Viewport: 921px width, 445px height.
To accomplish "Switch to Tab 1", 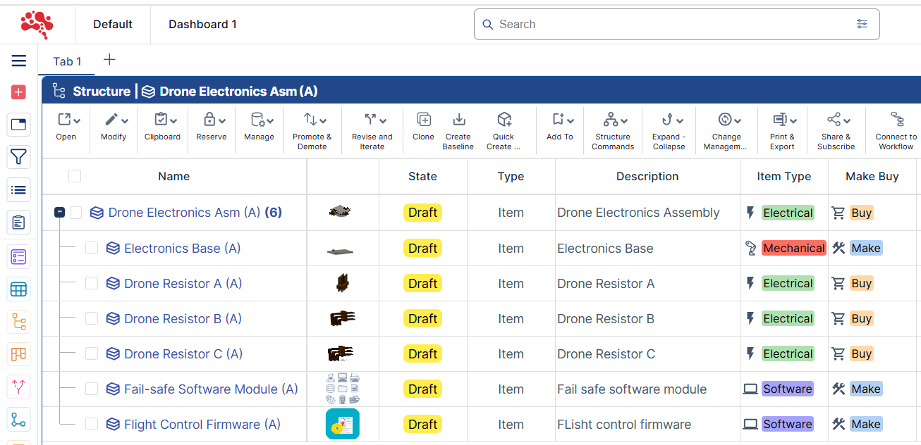I will tap(67, 61).
